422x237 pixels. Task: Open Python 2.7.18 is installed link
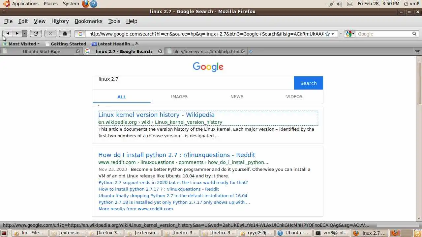coord(174,202)
